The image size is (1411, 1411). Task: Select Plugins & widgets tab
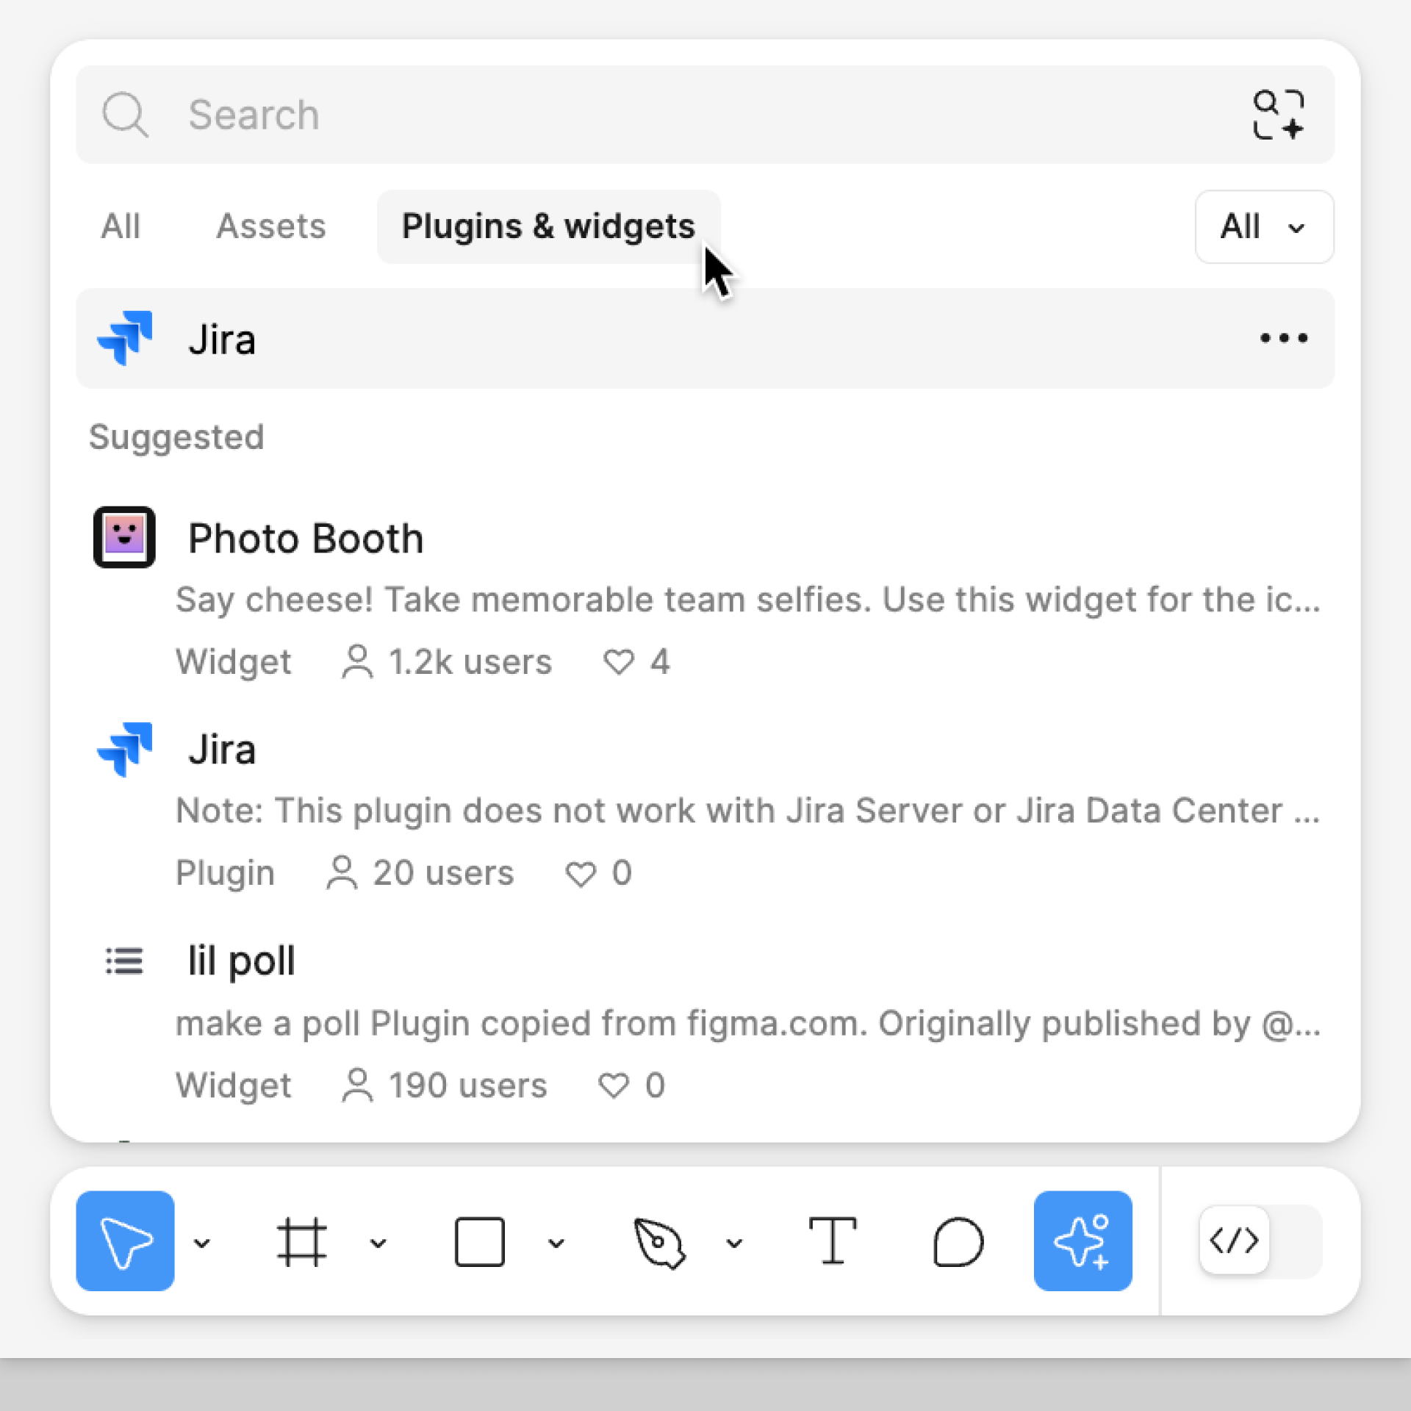pos(548,226)
